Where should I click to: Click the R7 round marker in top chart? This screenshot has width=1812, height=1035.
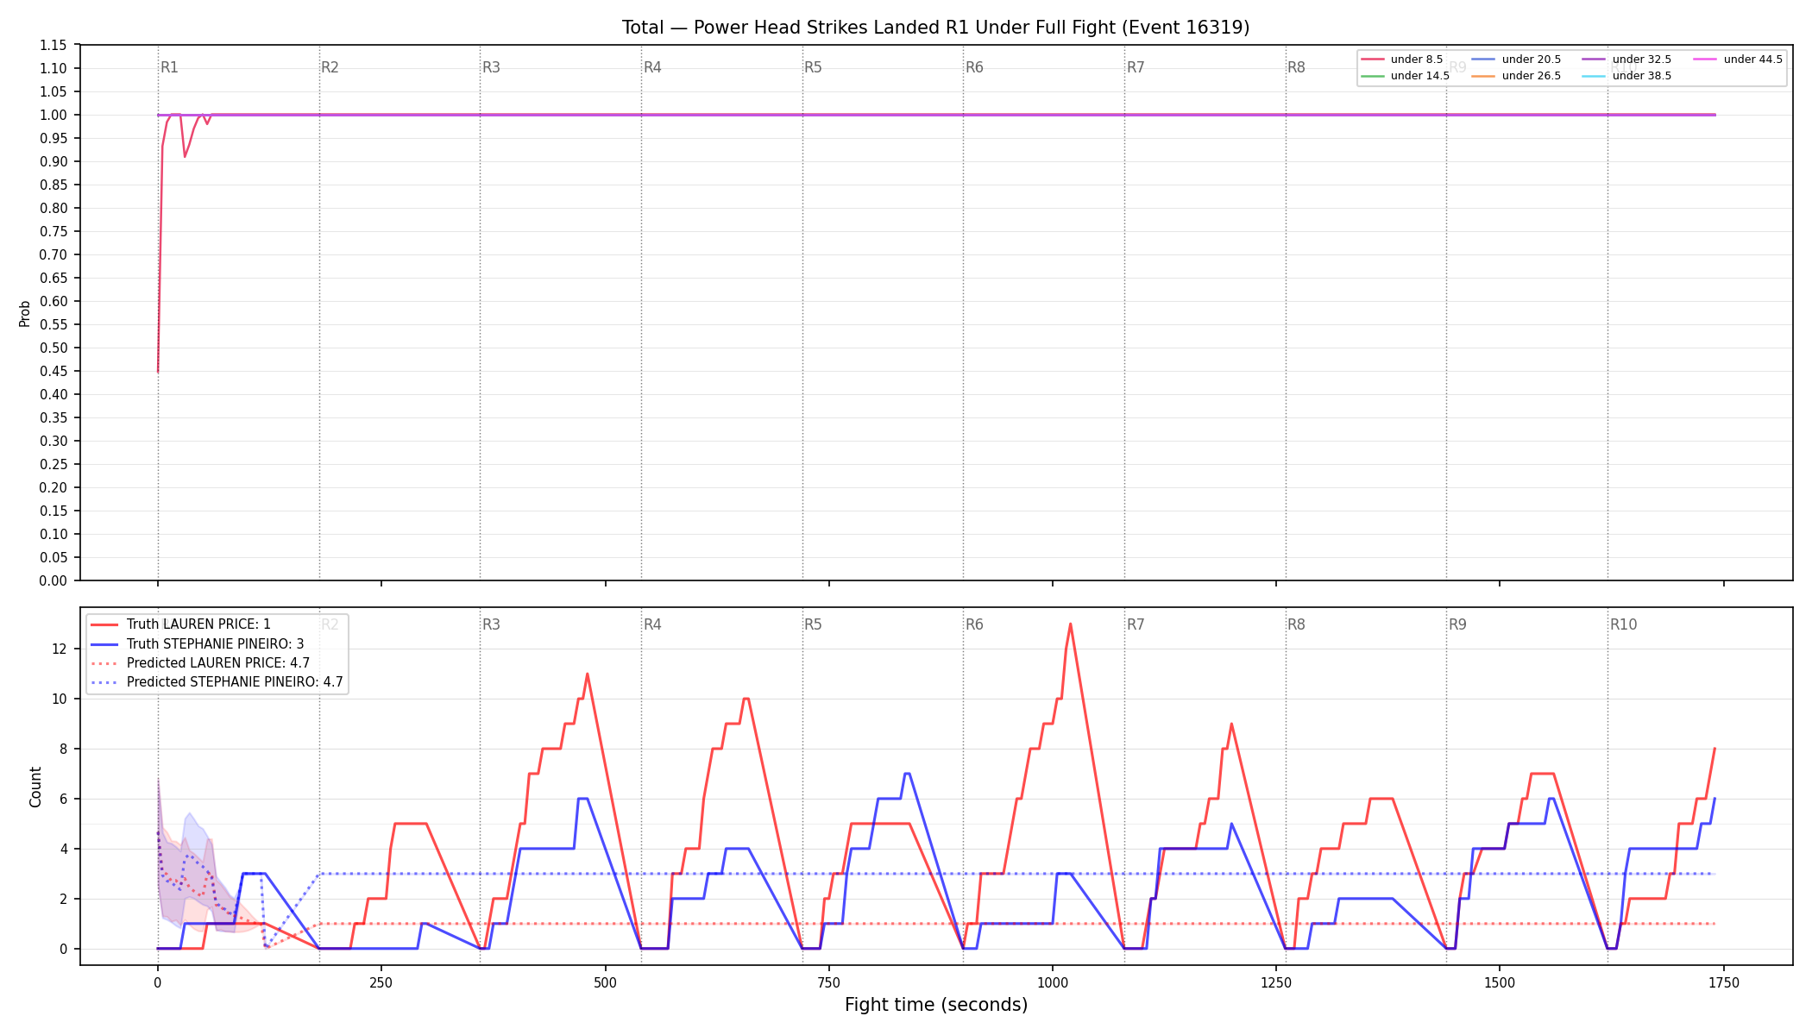click(x=1136, y=67)
